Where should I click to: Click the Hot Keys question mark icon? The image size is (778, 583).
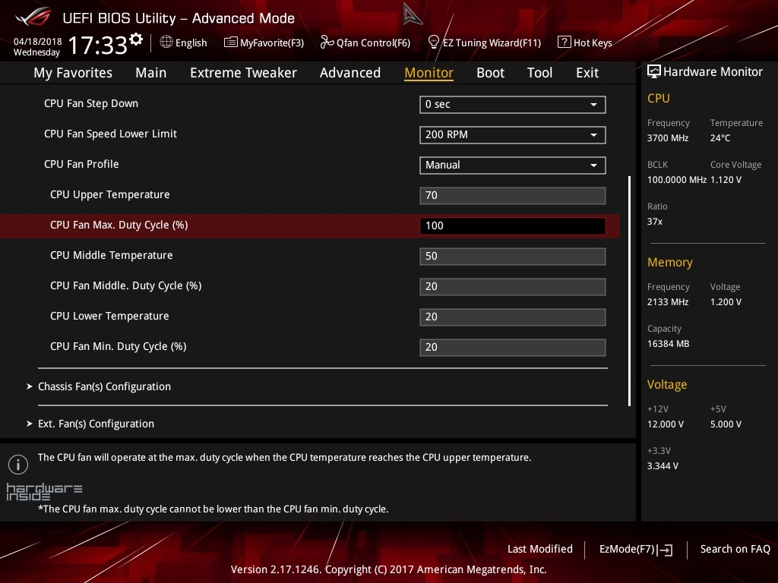pos(564,43)
